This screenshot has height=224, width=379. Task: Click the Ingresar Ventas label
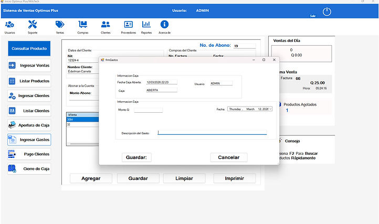pos(35,66)
